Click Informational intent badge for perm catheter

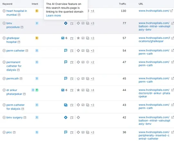point(37,51)
